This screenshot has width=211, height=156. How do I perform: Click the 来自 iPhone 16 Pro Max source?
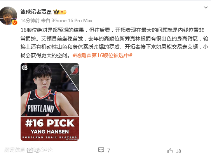(x=66, y=21)
